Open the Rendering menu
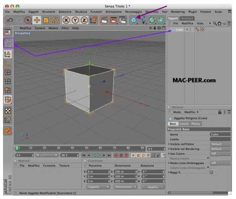 (x=178, y=12)
